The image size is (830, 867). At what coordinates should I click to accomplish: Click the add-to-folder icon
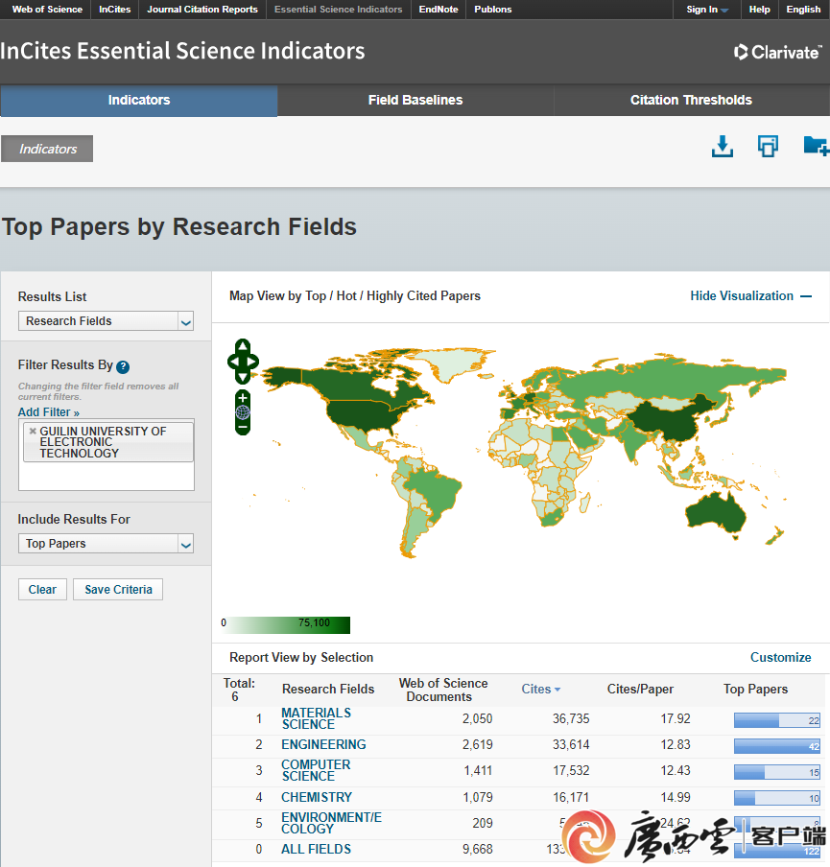(x=816, y=146)
